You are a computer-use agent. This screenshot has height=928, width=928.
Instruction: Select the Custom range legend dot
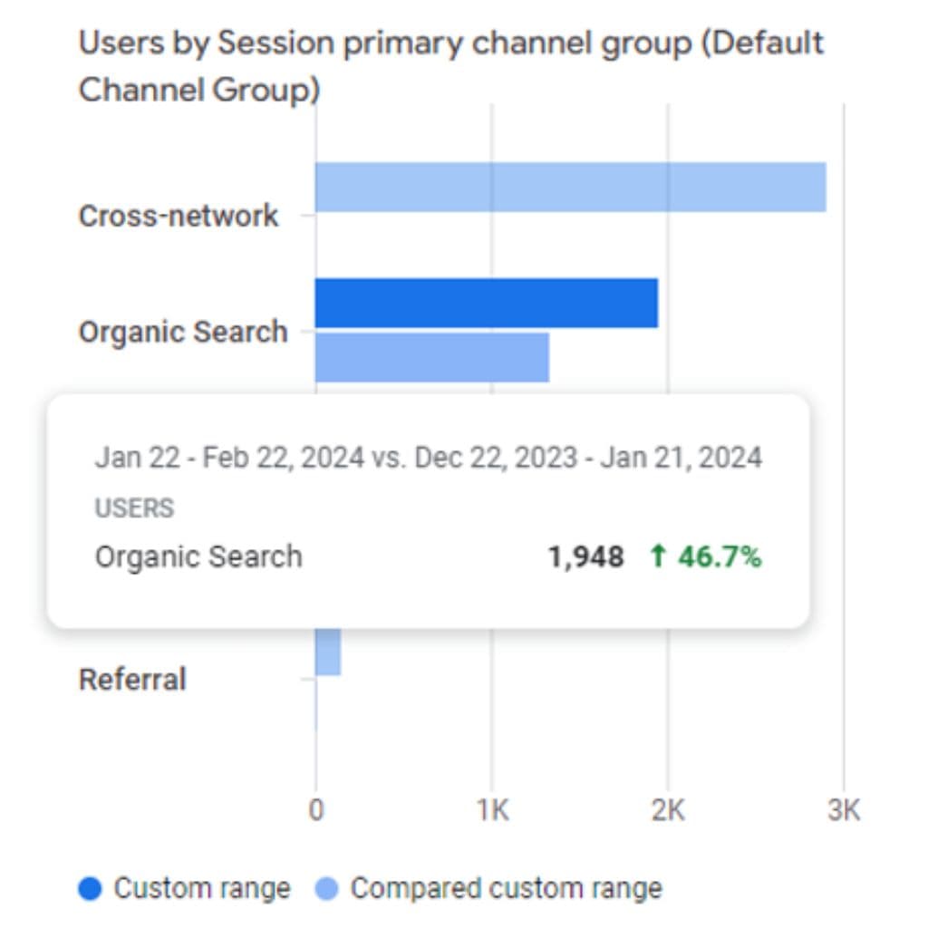point(90,888)
